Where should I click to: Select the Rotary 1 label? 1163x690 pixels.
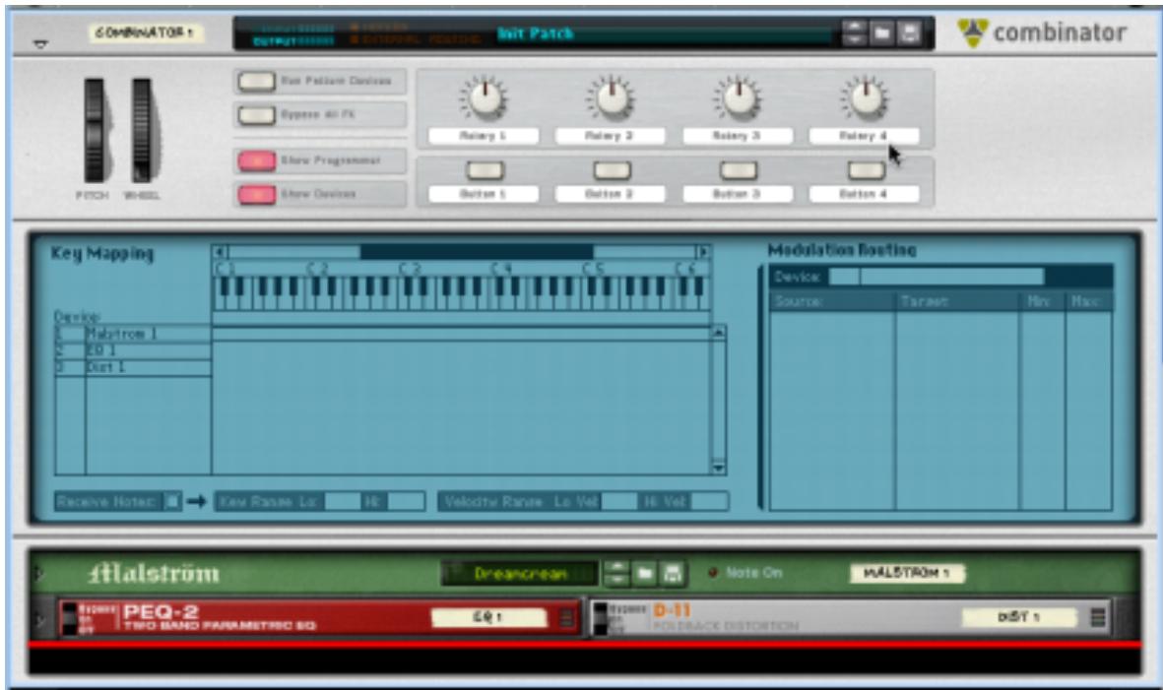point(484,137)
